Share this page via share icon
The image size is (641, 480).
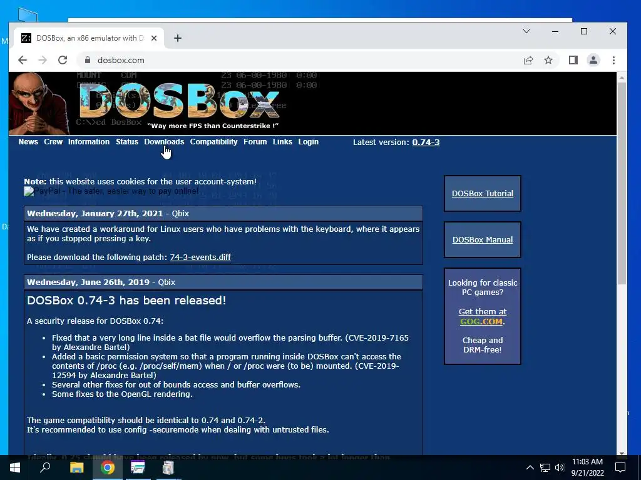[528, 61]
